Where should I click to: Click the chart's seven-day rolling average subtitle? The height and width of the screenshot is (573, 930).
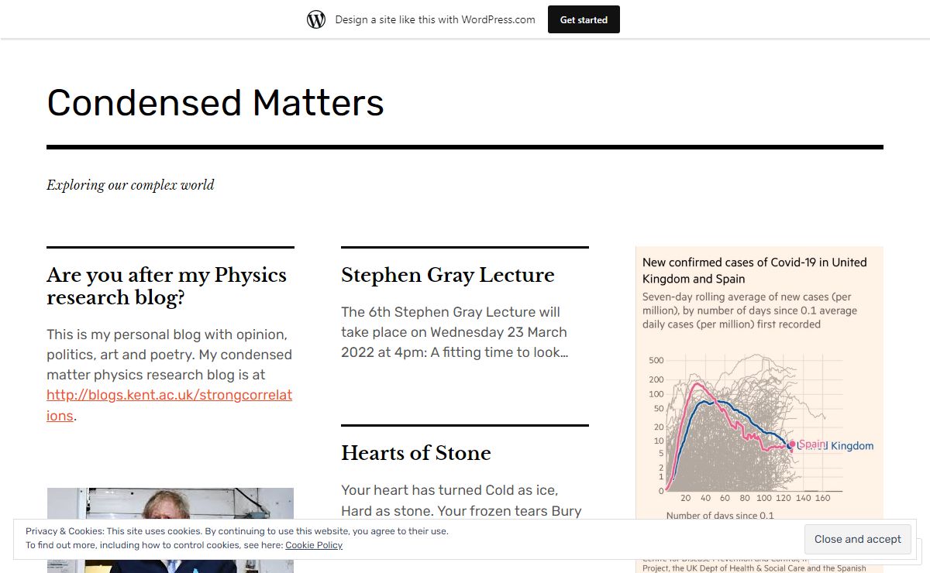click(x=749, y=311)
